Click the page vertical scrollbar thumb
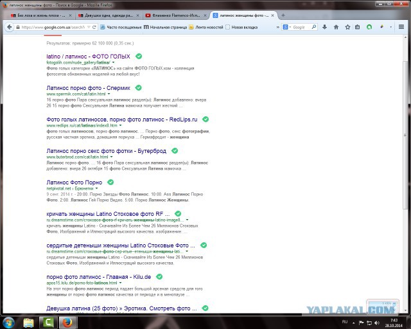 [x=406, y=135]
